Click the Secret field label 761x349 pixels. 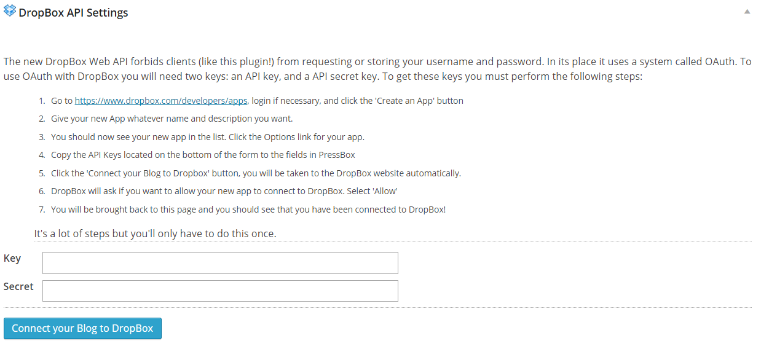(x=18, y=286)
